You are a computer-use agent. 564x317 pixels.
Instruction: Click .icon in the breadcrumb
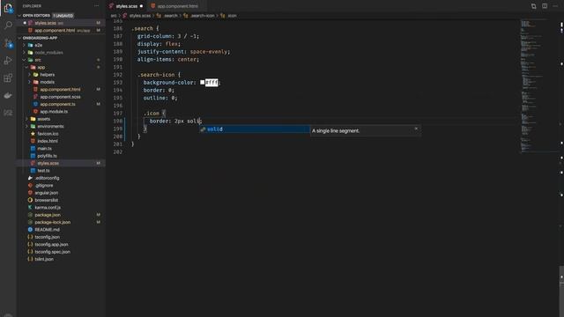232,16
